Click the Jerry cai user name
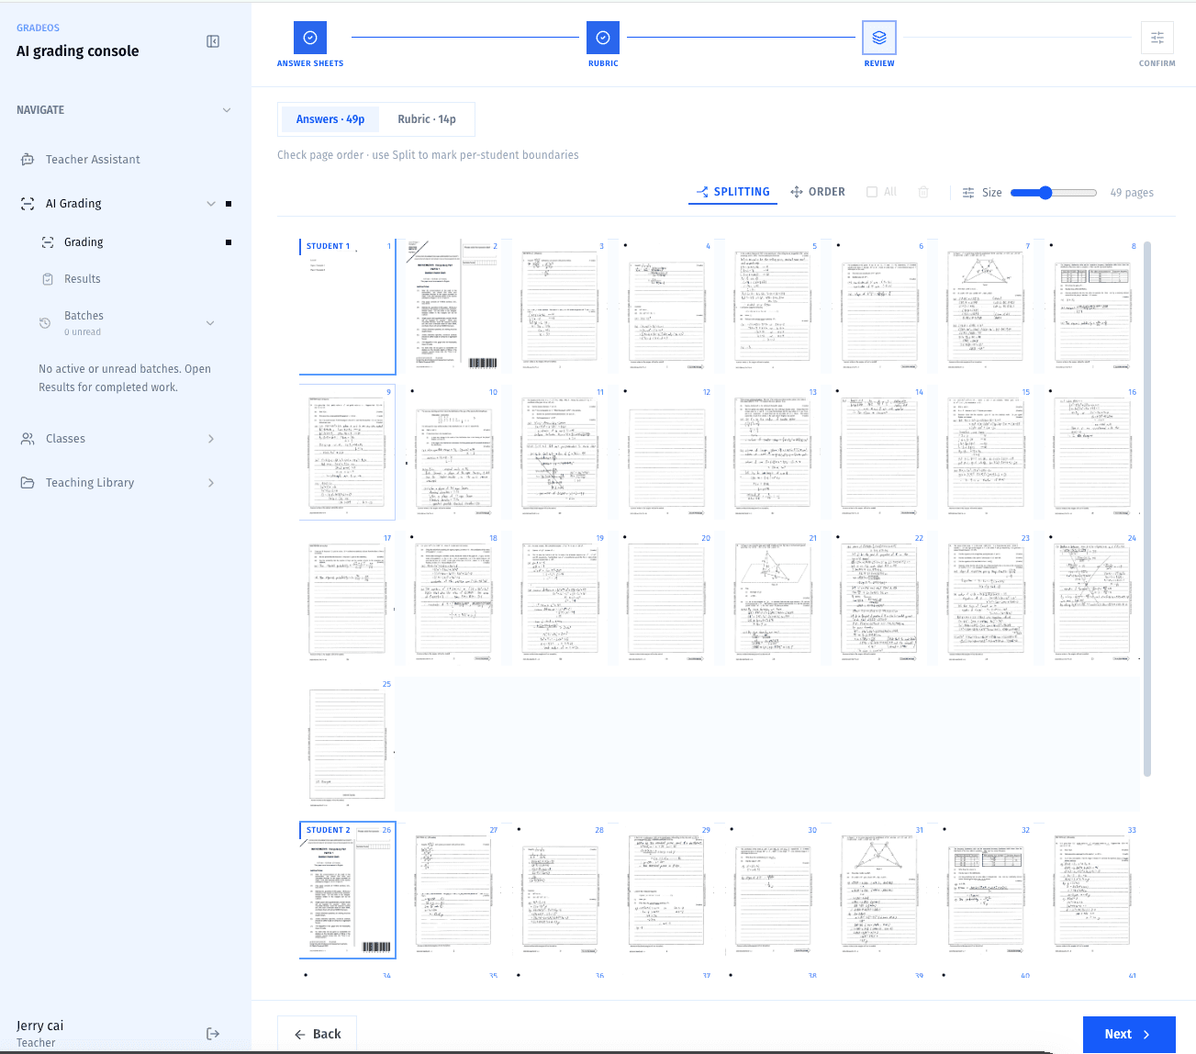The height and width of the screenshot is (1054, 1196). point(39,1026)
